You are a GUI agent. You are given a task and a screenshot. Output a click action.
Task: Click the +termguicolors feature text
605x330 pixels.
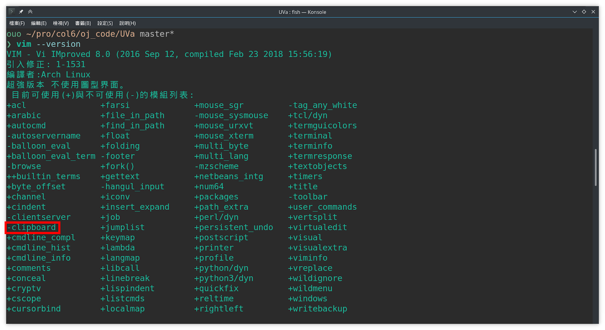323,126
